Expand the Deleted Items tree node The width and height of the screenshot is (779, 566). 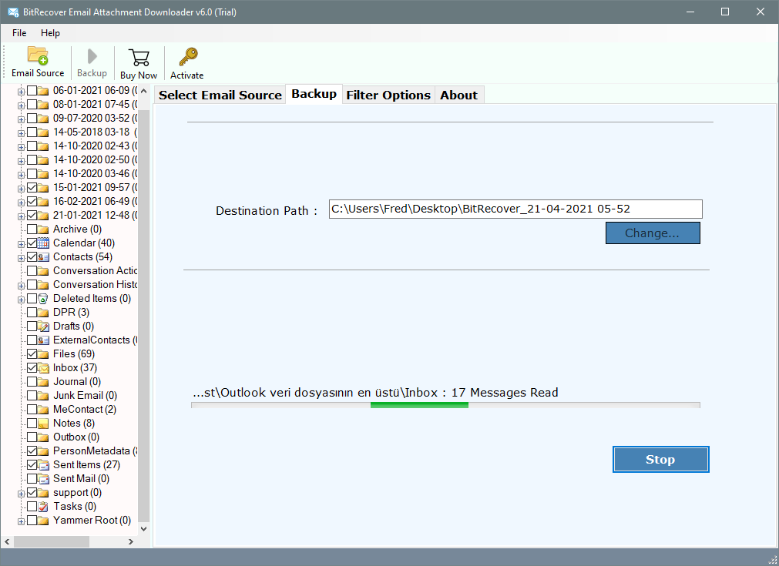(21, 300)
